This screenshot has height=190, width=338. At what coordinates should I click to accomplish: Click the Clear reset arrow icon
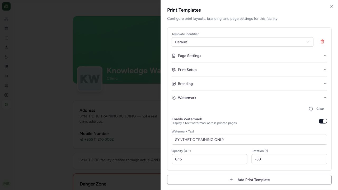coord(311,109)
